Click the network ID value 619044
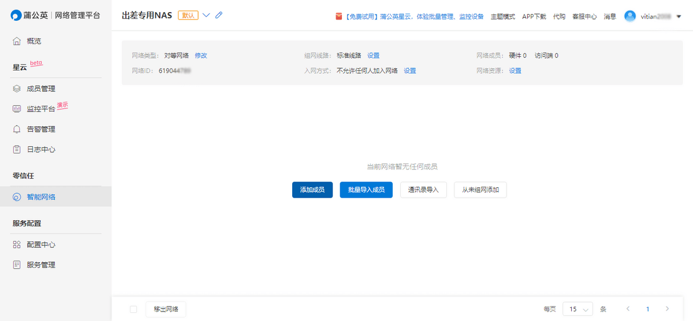 (175, 71)
